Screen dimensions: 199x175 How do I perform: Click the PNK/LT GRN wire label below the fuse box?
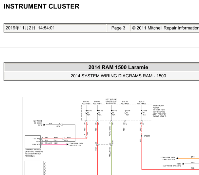pos(110,131)
